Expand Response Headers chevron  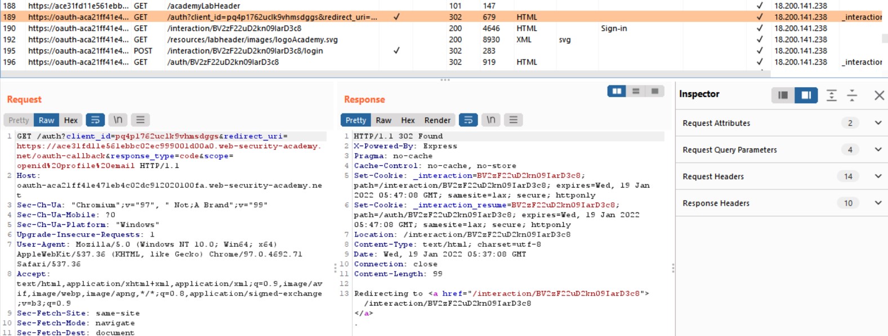coord(878,203)
